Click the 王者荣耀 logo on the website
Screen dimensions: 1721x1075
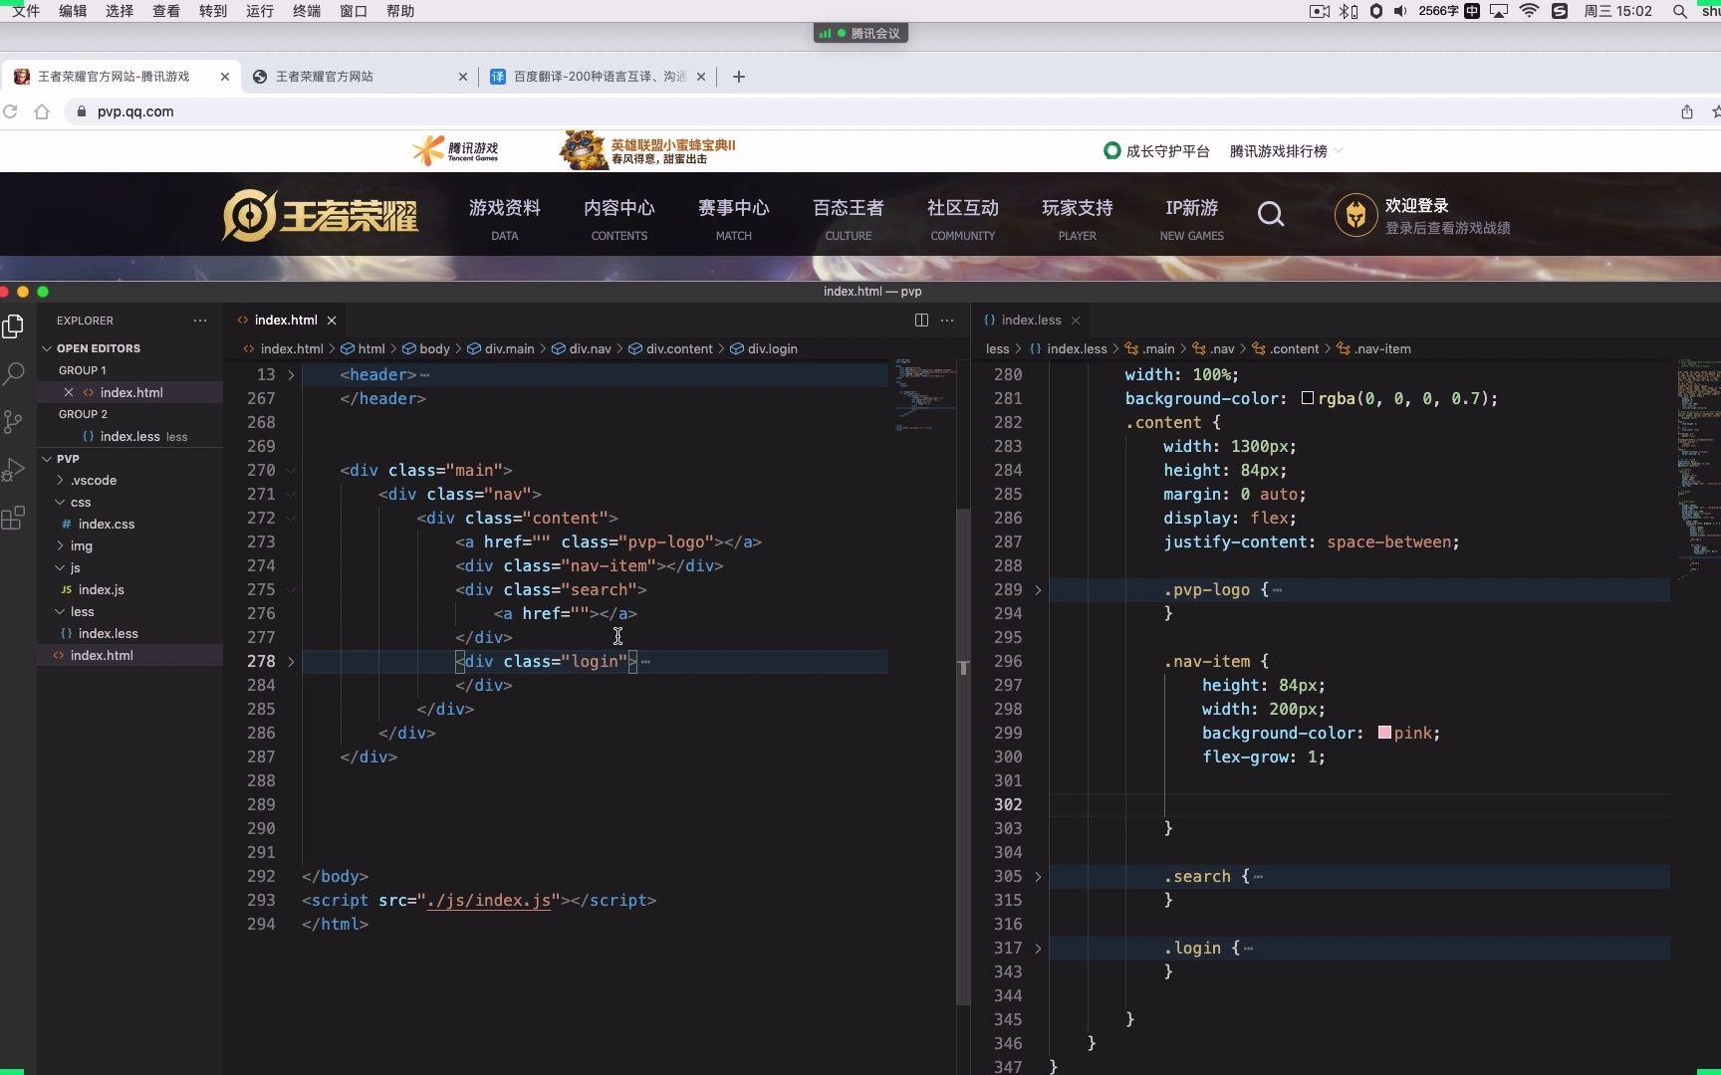pyautogui.click(x=321, y=215)
